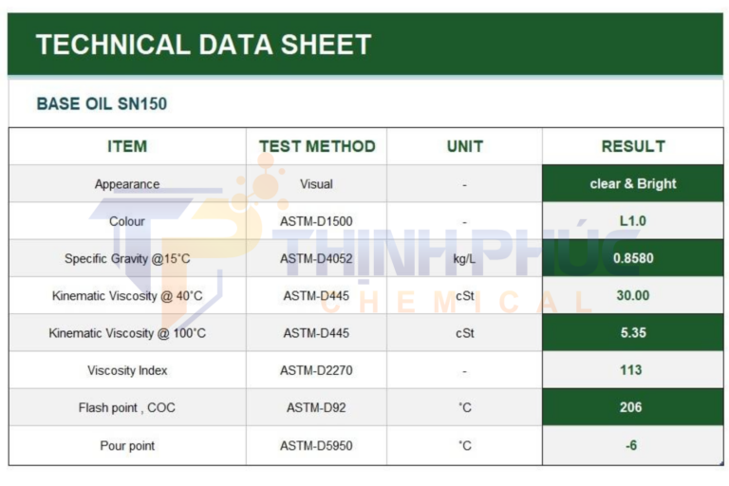The image size is (729, 486).
Task: Click the Specific Gravity @15°C cell
Action: pyautogui.click(x=127, y=258)
